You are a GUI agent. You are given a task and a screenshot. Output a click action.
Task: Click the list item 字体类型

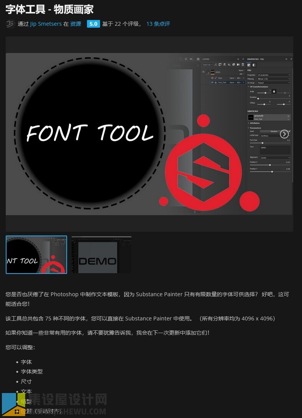(32, 372)
